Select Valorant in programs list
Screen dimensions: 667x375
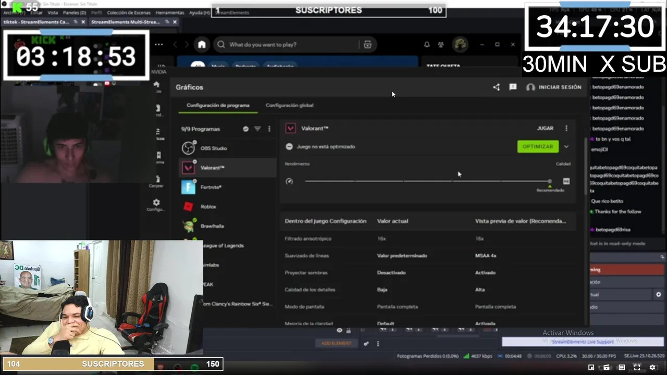click(227, 168)
